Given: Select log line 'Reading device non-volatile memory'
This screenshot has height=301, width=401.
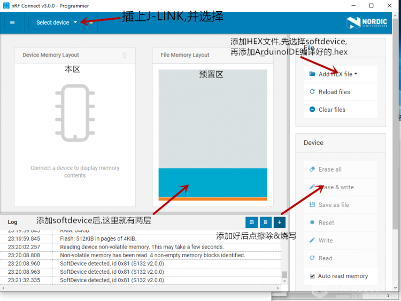Looking at the screenshot, I should 141,247.
